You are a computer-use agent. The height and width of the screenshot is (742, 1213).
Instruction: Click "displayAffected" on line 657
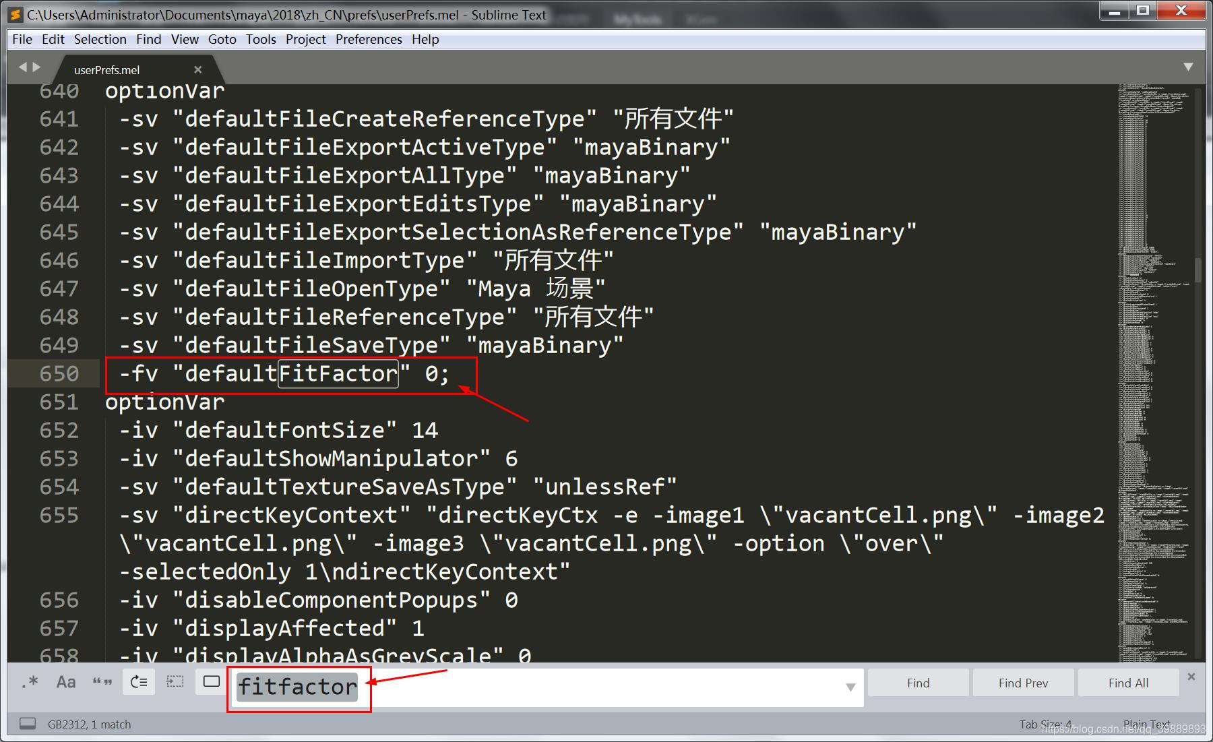click(285, 628)
